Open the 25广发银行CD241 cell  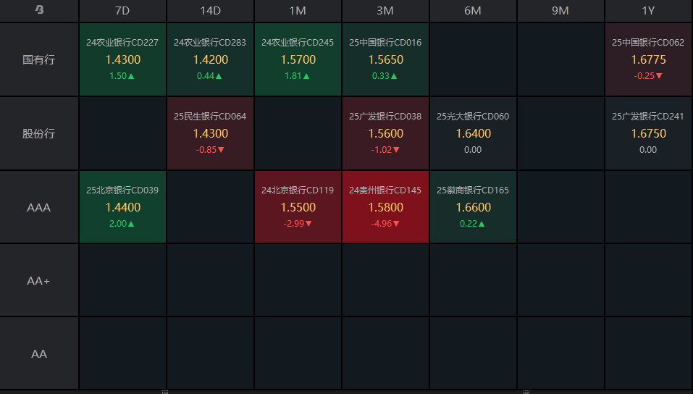click(648, 133)
